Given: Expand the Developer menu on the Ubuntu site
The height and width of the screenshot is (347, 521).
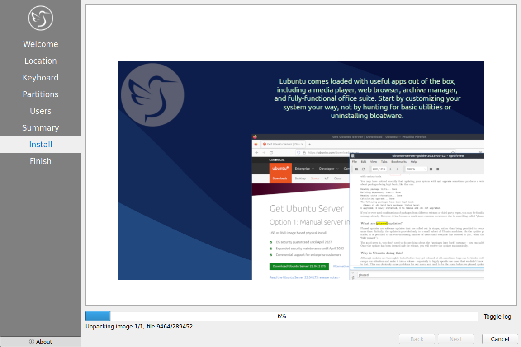Looking at the screenshot, I should point(329,169).
